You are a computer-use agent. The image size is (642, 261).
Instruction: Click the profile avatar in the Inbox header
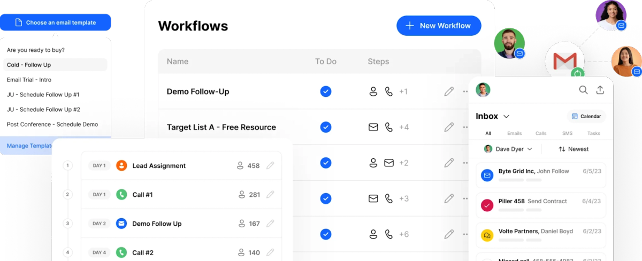pyautogui.click(x=483, y=89)
